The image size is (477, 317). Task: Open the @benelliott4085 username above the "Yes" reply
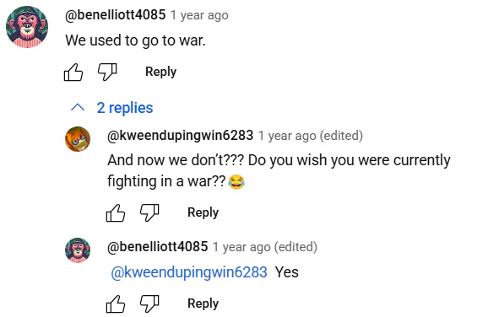point(158,246)
